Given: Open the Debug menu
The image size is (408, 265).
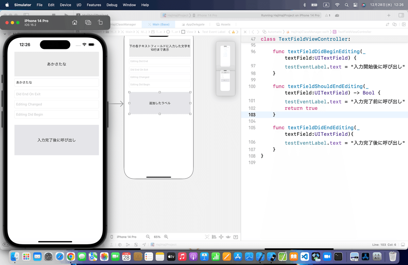Looking at the screenshot, I should (112, 5).
